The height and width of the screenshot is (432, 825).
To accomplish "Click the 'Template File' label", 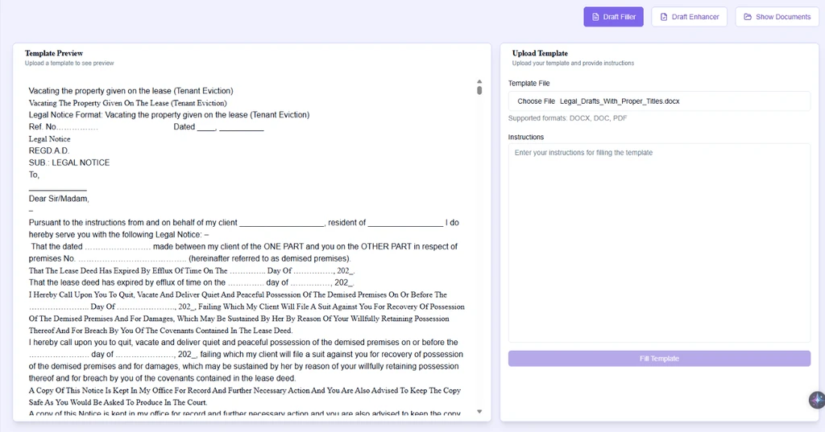I will point(529,83).
